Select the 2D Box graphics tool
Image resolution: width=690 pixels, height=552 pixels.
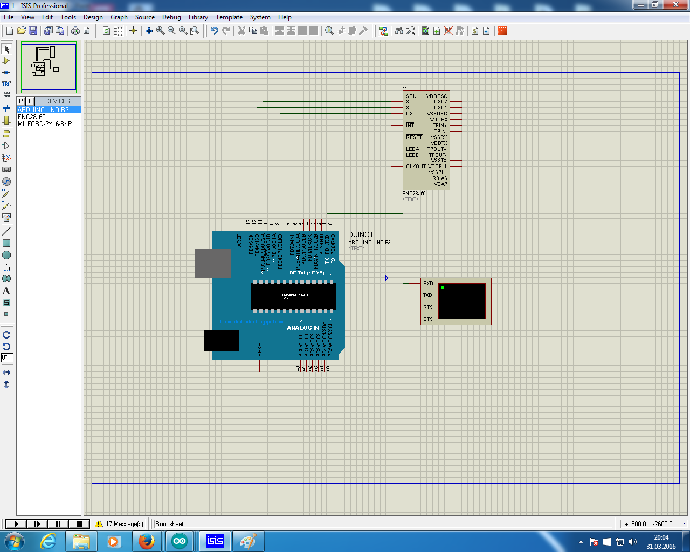click(x=6, y=243)
